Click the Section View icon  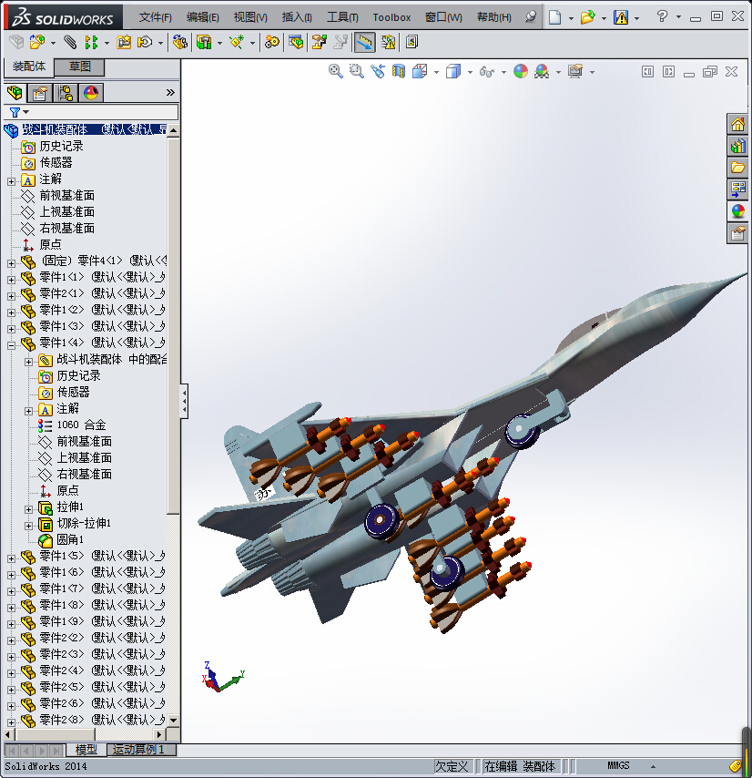pyautogui.click(x=399, y=71)
